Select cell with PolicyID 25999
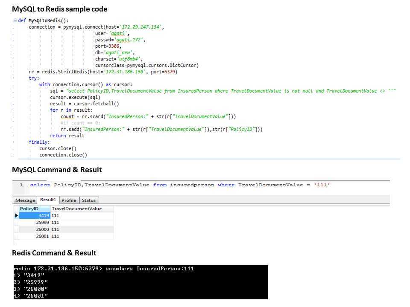 tap(35, 223)
